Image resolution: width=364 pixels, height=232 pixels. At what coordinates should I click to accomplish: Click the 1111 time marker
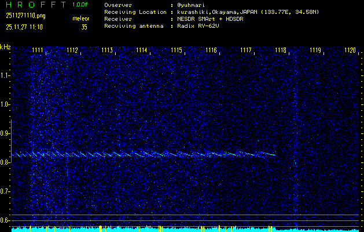[x=38, y=50]
